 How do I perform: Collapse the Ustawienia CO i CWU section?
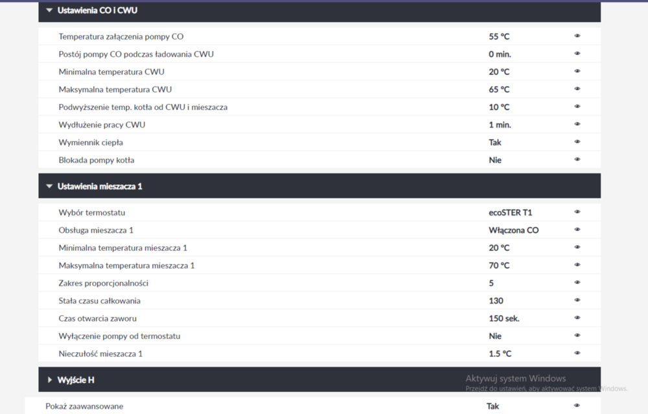point(49,10)
